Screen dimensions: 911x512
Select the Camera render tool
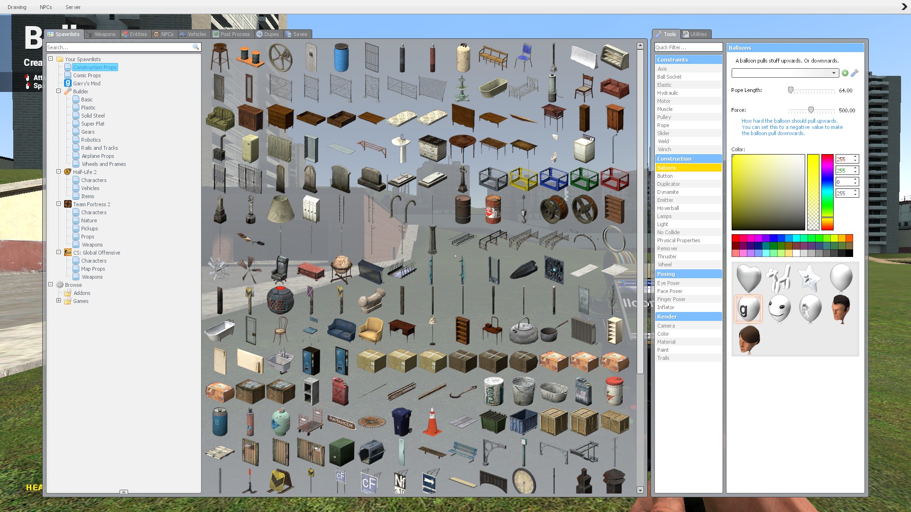[x=688, y=326]
